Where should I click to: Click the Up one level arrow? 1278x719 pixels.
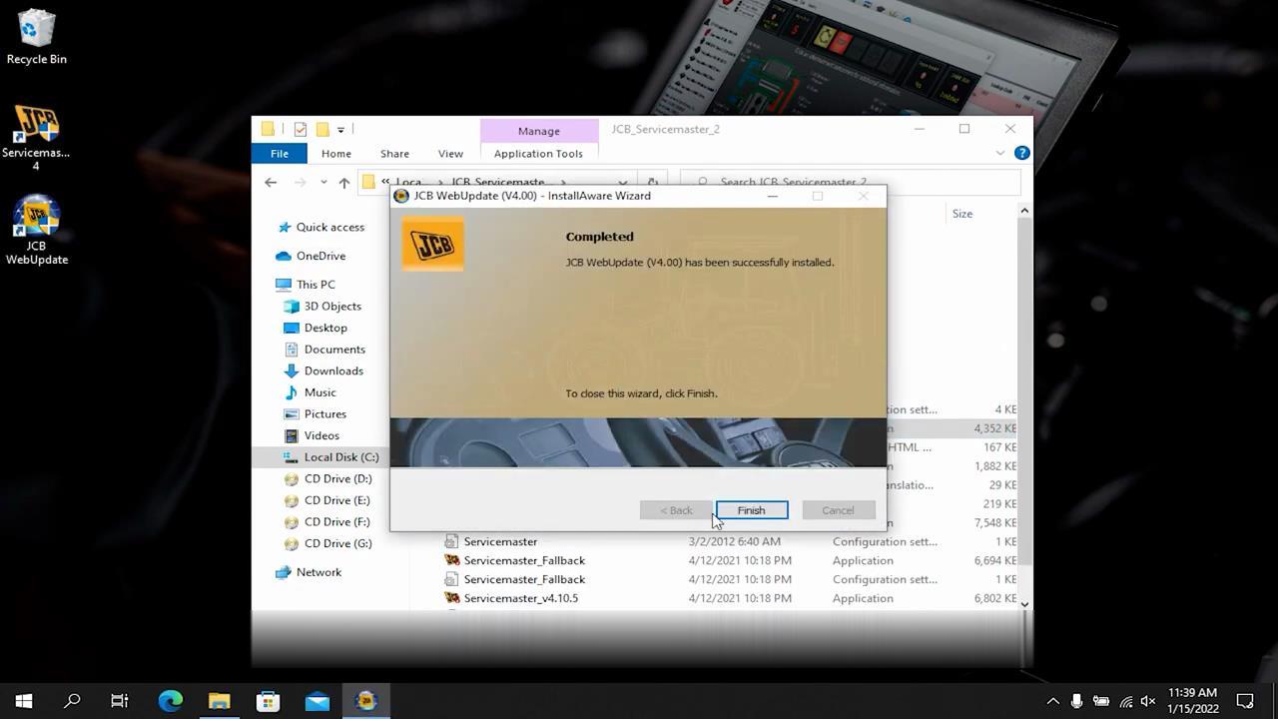[x=344, y=183]
